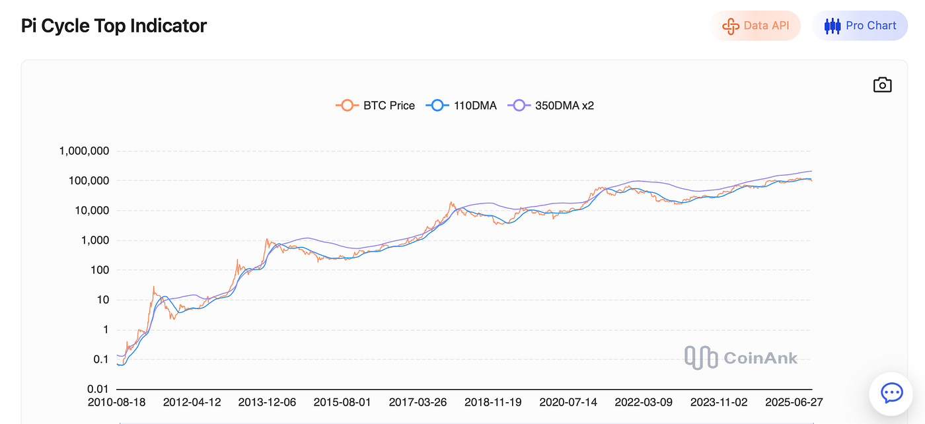Image resolution: width=925 pixels, height=424 pixels.
Task: Click the 2018-11-19 date label
Action: click(x=493, y=402)
